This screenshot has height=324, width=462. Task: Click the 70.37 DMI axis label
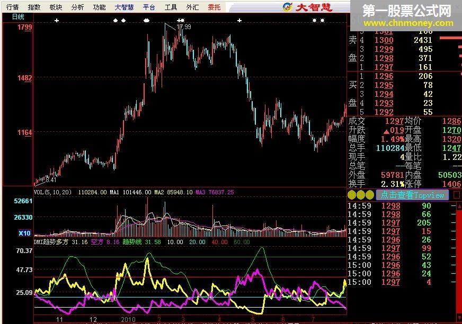click(24, 250)
